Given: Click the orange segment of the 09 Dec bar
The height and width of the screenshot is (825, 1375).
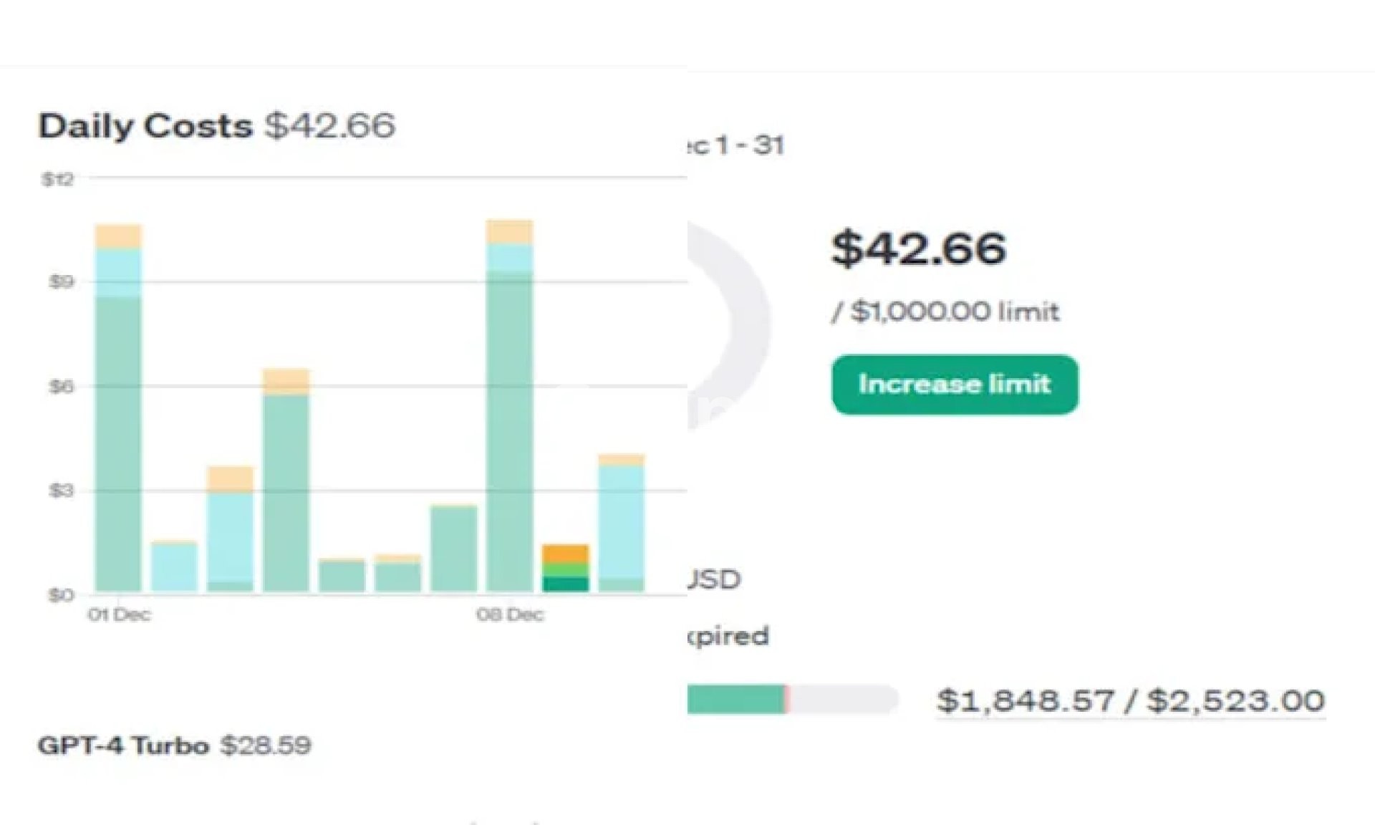Looking at the screenshot, I should [565, 554].
